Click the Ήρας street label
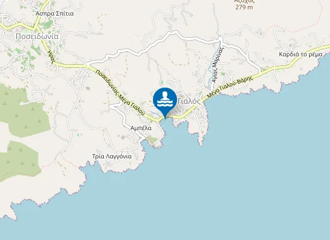Screen dimensions: 330x240 coord(52,56)
